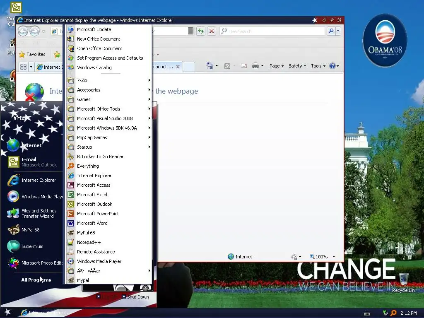Click the Quick Tabs grid icon
424x318 pixels.
24,67
